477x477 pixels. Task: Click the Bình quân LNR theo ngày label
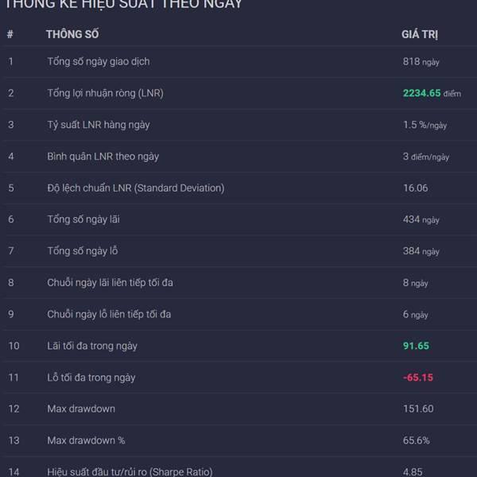[103, 157]
